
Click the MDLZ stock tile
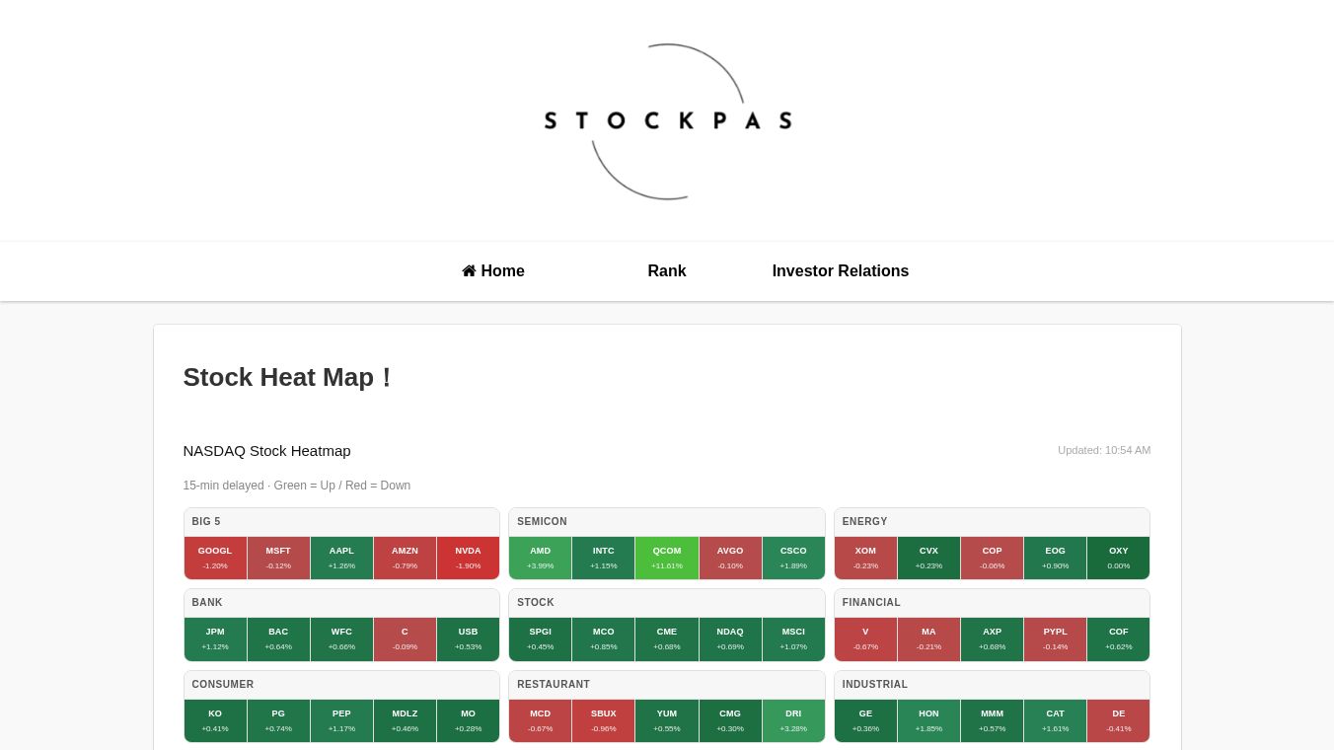click(405, 720)
